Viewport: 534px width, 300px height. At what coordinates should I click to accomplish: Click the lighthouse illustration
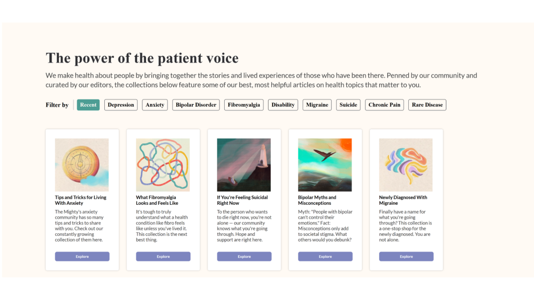coord(244,165)
